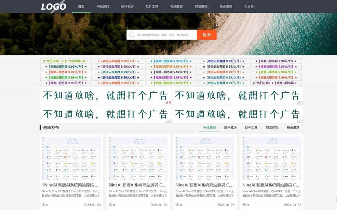Screen dimensions: 337x210
Task: Focus the keyword search input field
Action: tap(162, 35)
